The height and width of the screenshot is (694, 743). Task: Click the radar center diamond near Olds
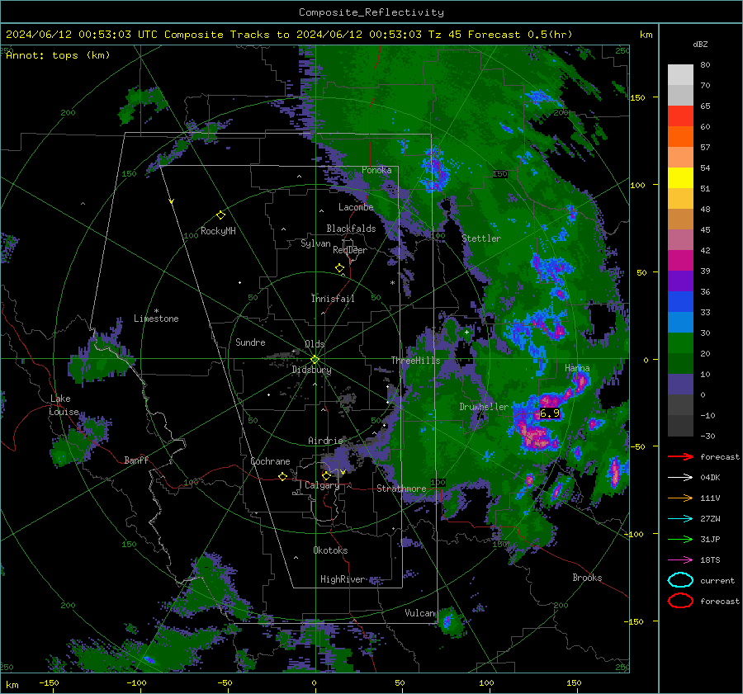tap(315, 360)
